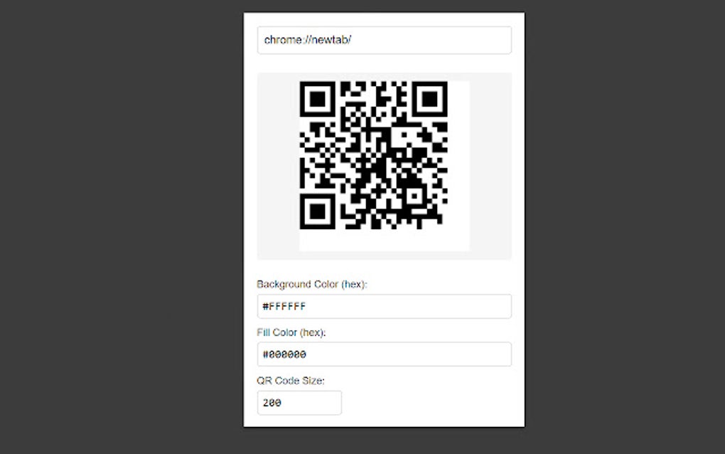Click the QR Code Size label
The image size is (725, 454).
(291, 381)
